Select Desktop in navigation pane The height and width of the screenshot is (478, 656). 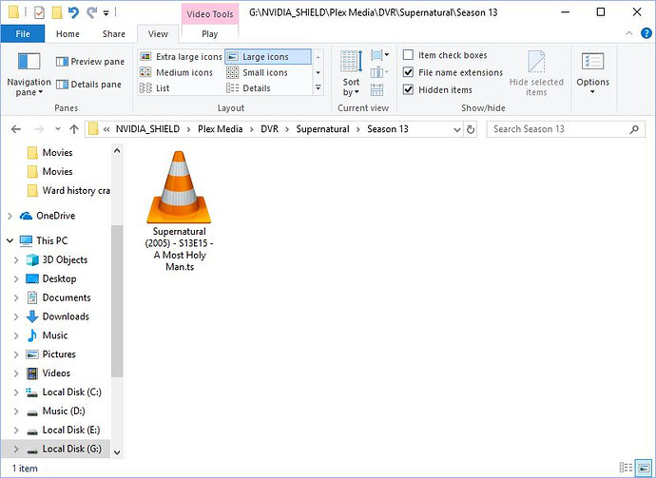point(51,278)
